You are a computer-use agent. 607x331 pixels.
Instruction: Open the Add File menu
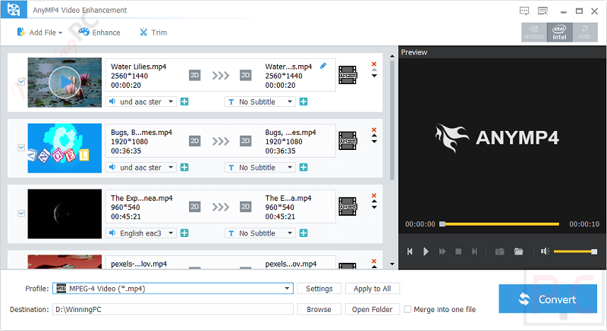click(x=39, y=33)
